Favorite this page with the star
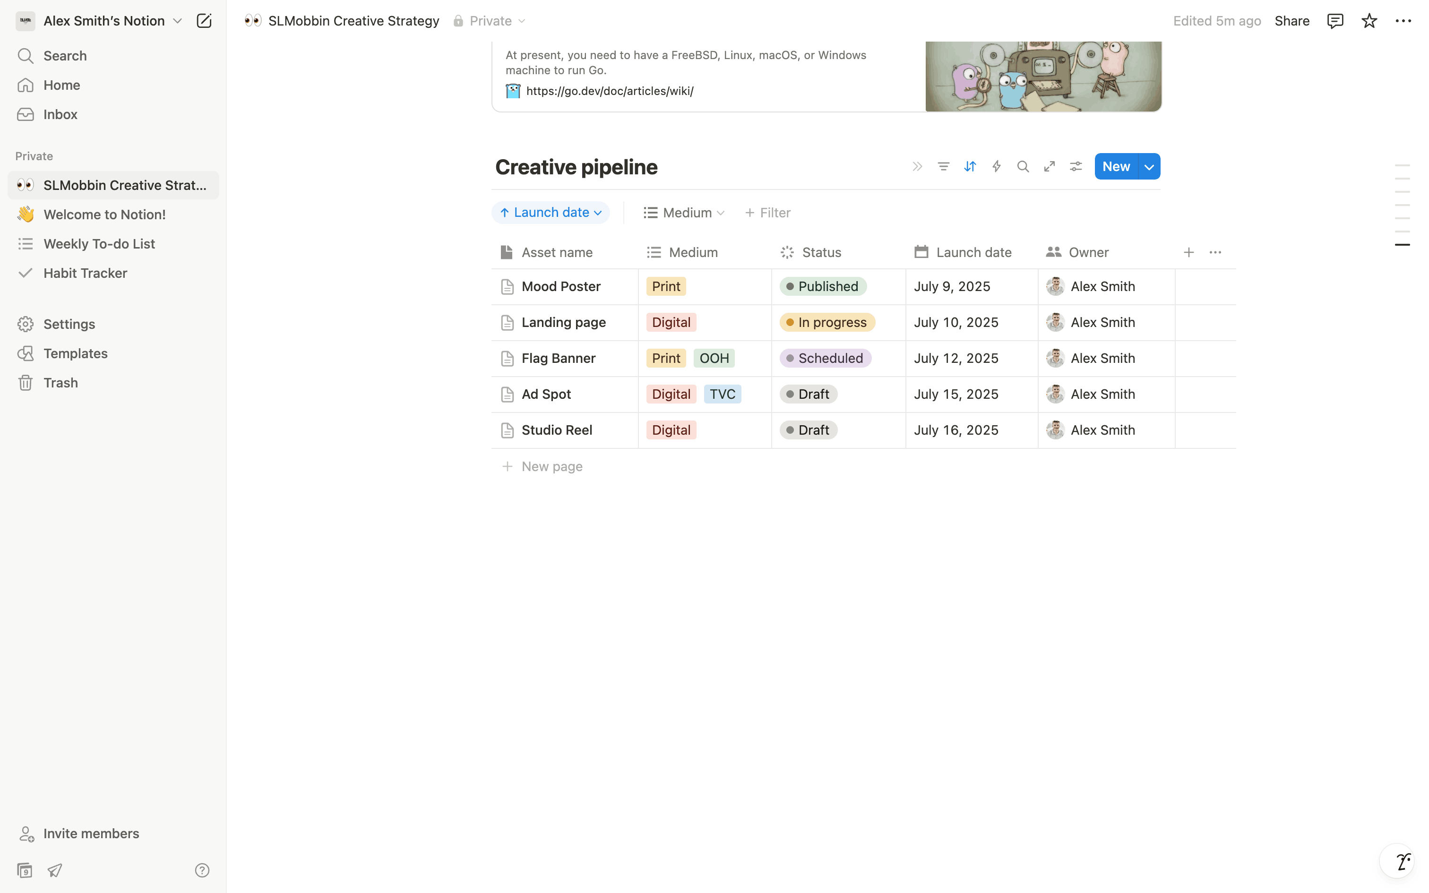Viewport: 1429px width, 893px height. tap(1369, 21)
